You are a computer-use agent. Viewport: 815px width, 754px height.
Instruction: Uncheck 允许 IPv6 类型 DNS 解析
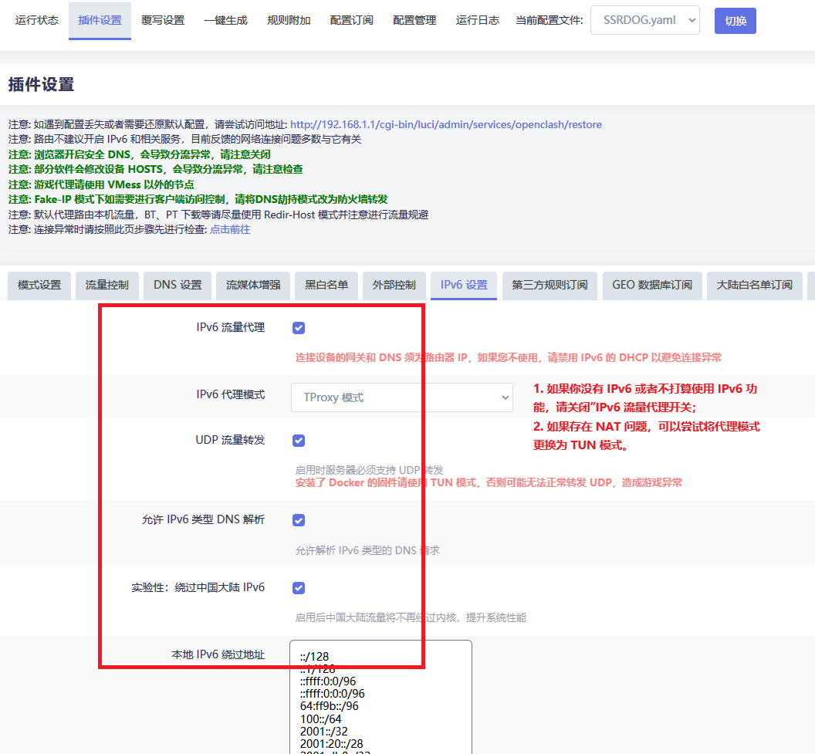[299, 520]
